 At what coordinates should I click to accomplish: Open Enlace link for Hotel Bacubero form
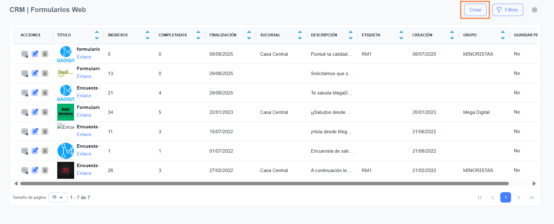84,115
